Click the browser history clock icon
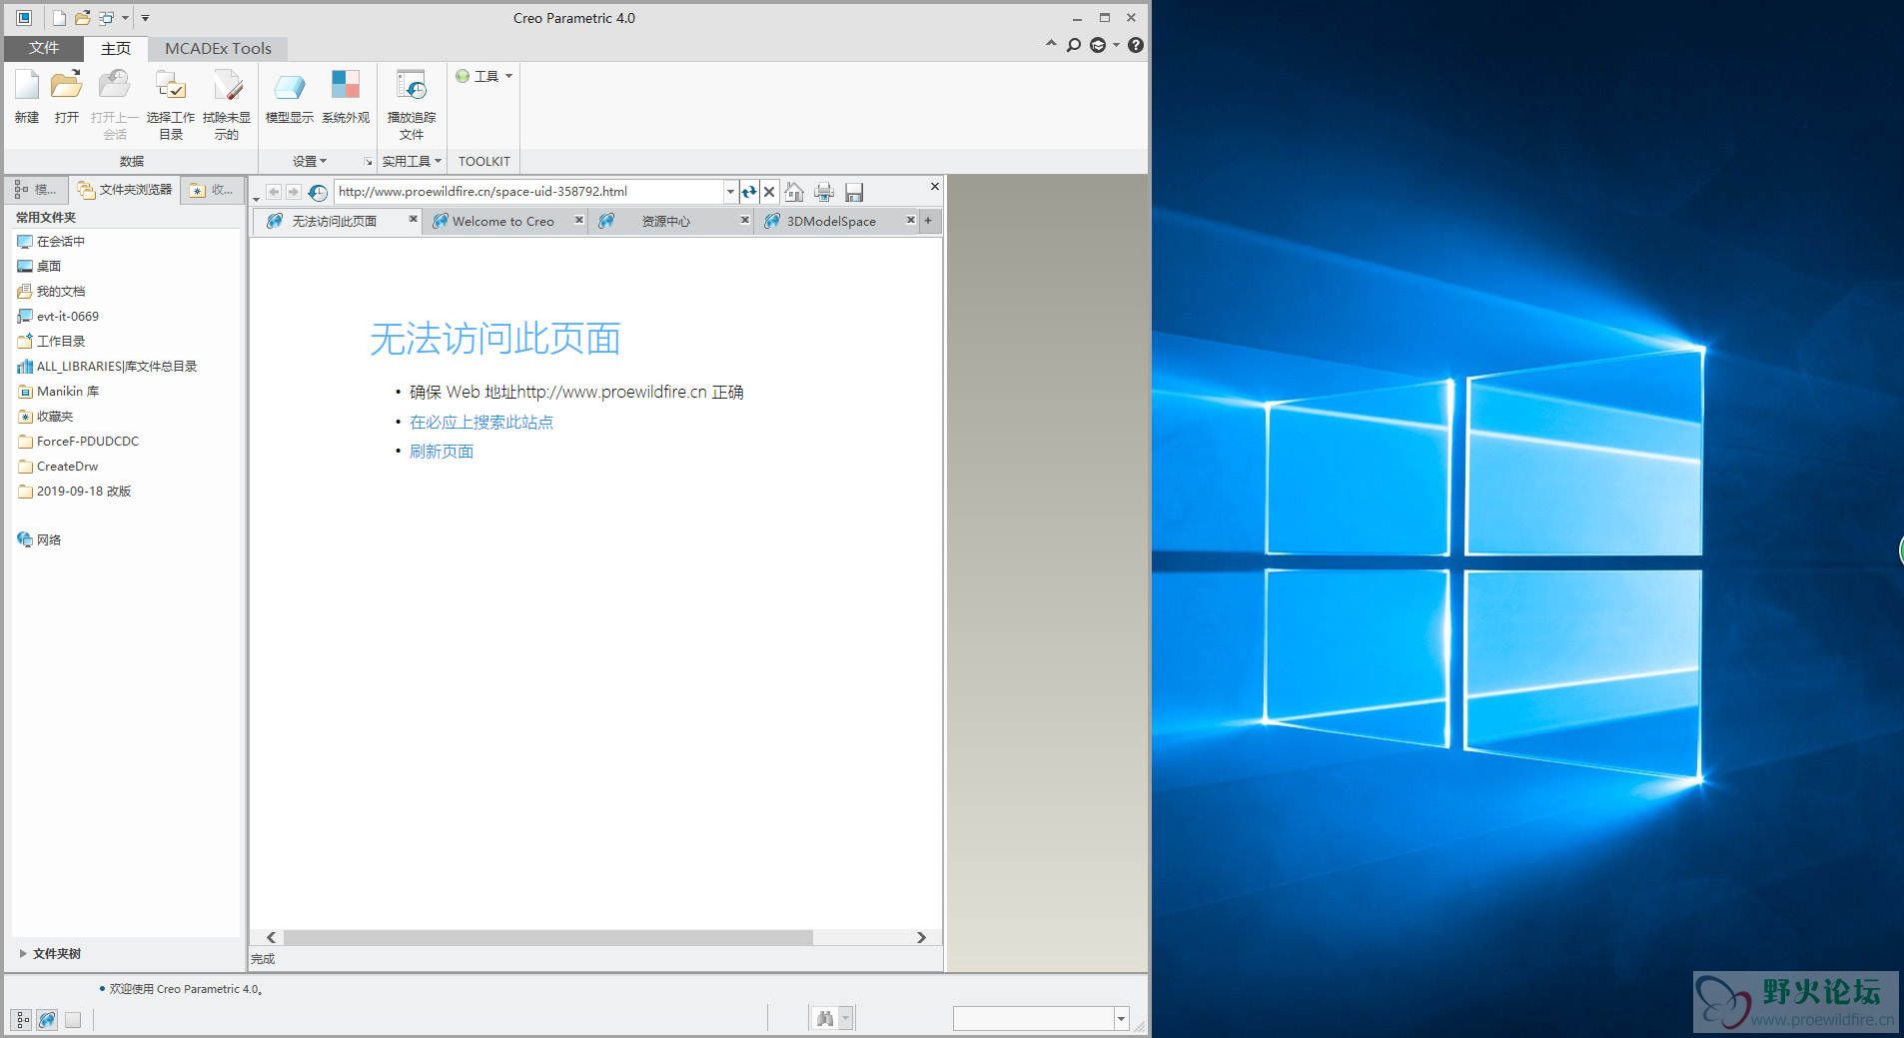Image resolution: width=1904 pixels, height=1038 pixels. 318,192
